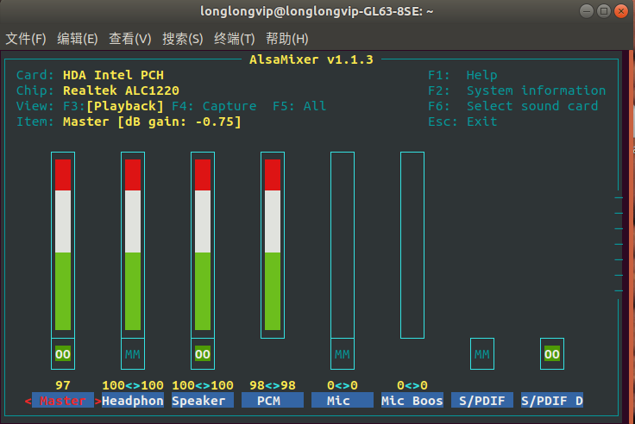Screen dimensions: 635x424
Task: Open the 帮助(H) menu
Action: click(287, 39)
